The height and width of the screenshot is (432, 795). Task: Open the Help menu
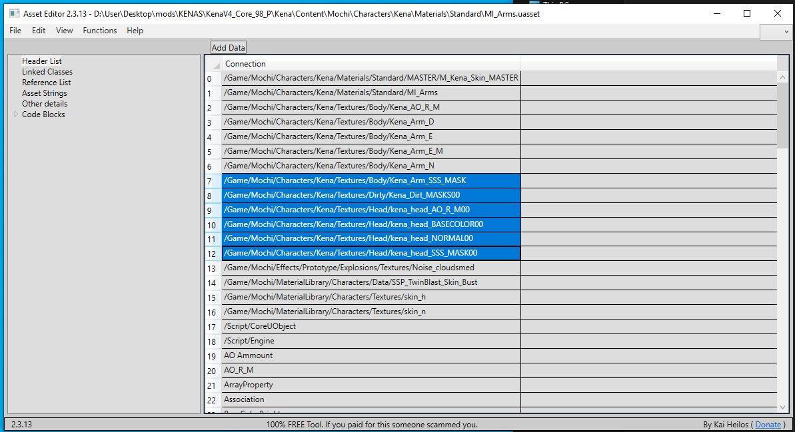pos(135,31)
